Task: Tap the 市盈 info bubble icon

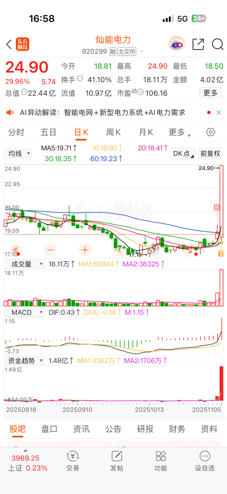Action: click(141, 92)
